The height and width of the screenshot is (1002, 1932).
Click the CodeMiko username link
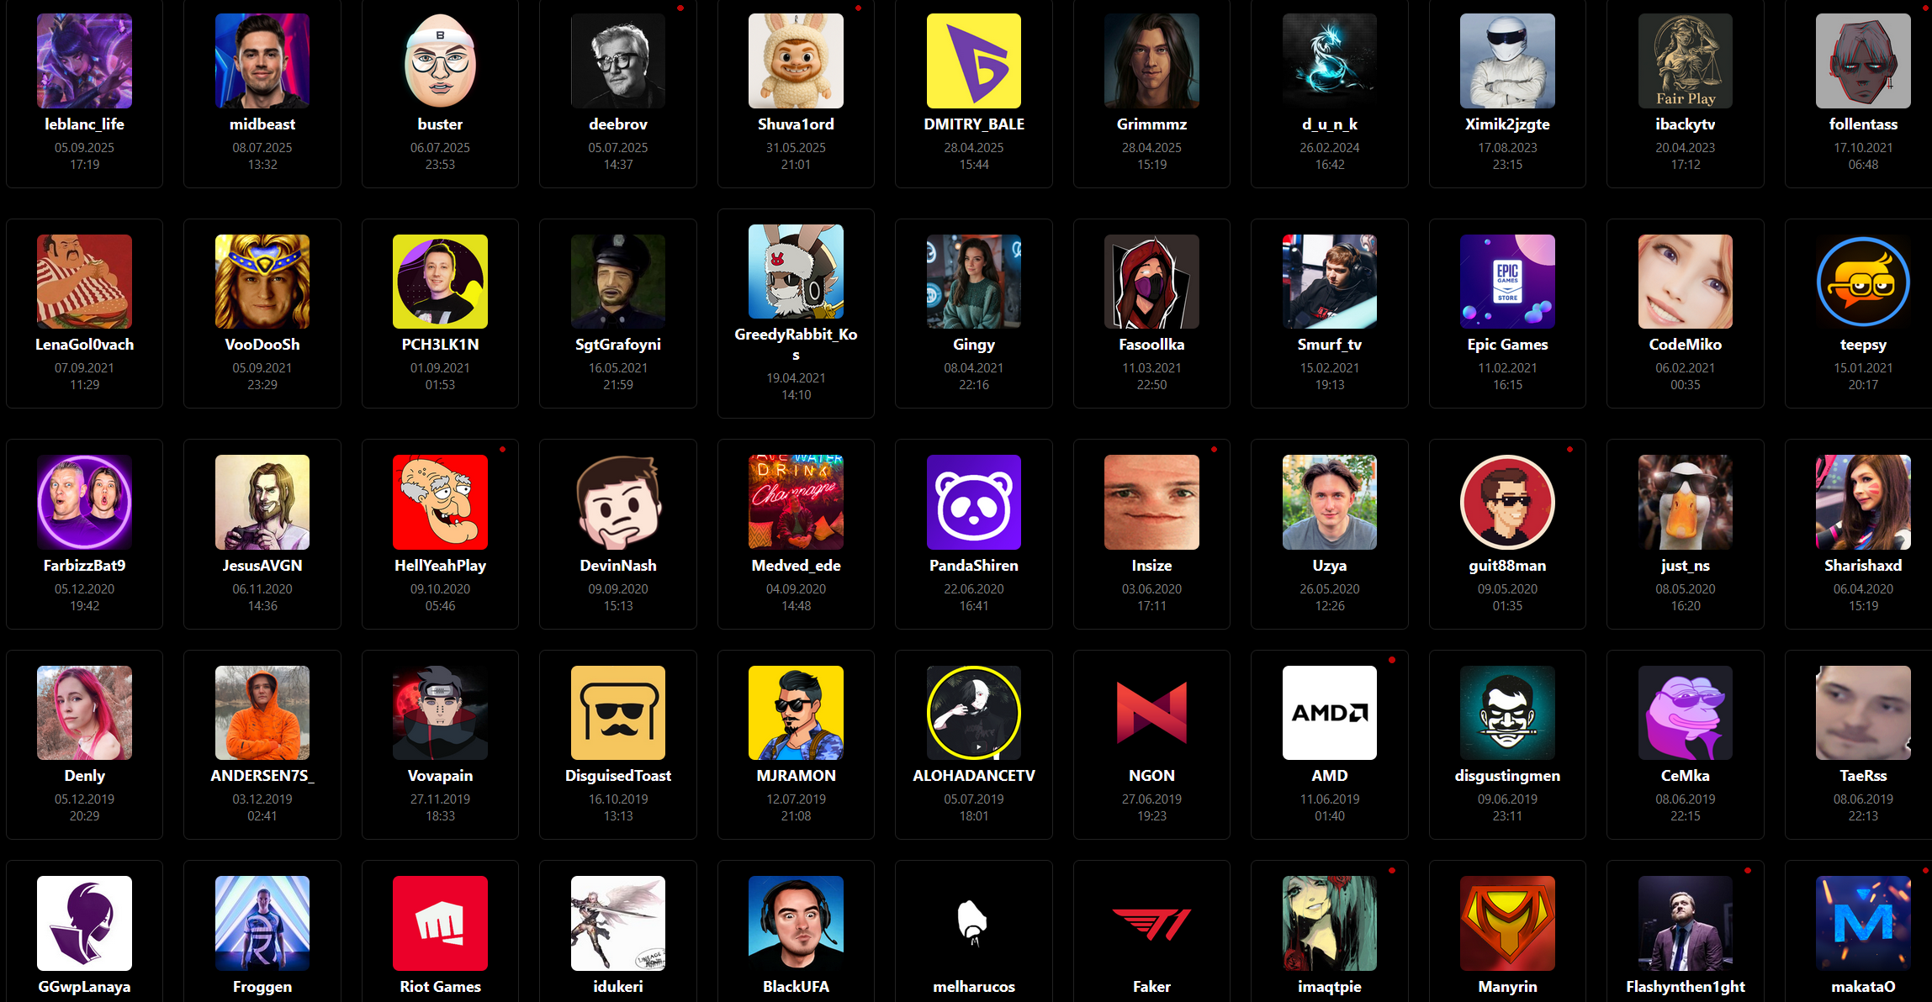pyautogui.click(x=1685, y=345)
